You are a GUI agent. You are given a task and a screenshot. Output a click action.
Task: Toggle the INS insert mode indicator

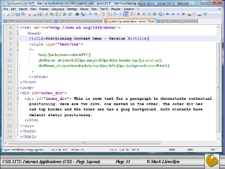(x=213, y=150)
